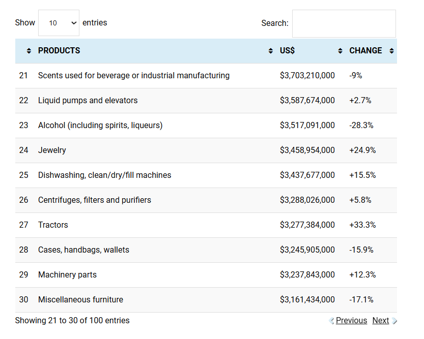Click the $3,517,091,000 value cell
The height and width of the screenshot is (339, 424).
[307, 125]
